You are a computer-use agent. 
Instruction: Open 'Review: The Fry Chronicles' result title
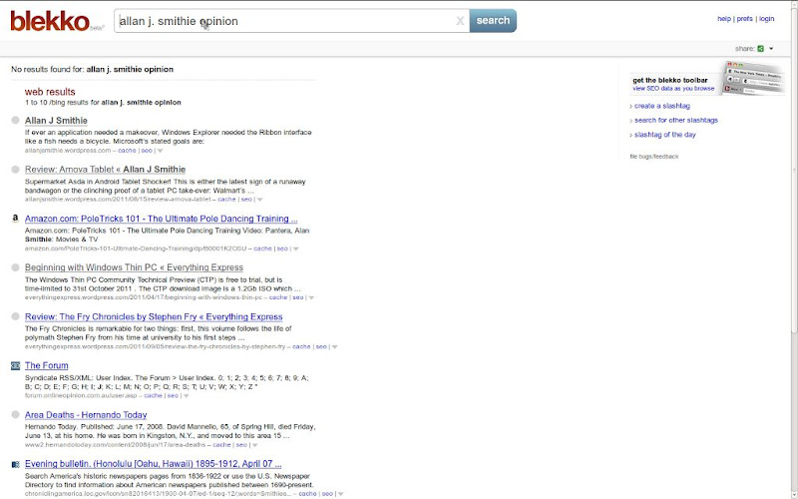click(x=154, y=316)
